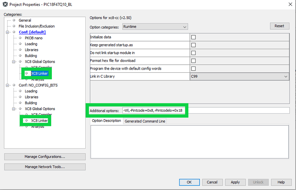The width and height of the screenshot is (296, 190).
Task: Click the Manage Configurations button
Action: tap(45, 157)
